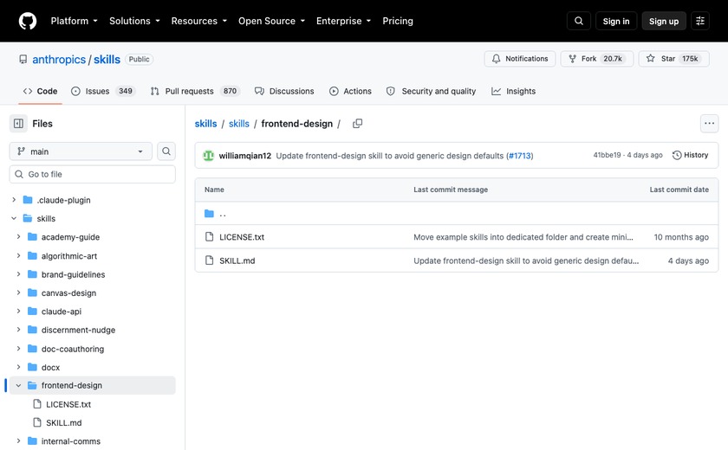The width and height of the screenshot is (728, 450).
Task: Click the open frontend-design folder icon
Action: point(33,385)
